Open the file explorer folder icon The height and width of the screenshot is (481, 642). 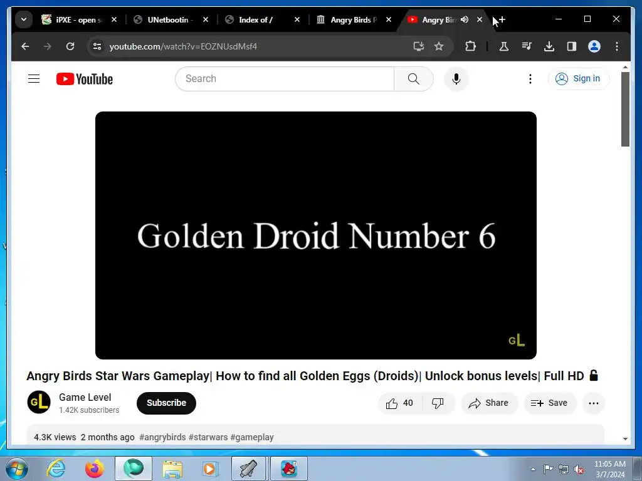click(172, 468)
